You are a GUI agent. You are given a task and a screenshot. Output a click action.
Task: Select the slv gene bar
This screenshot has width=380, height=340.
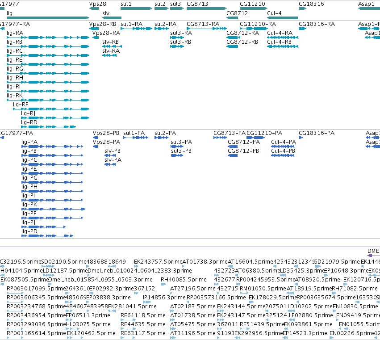tap(112, 18)
